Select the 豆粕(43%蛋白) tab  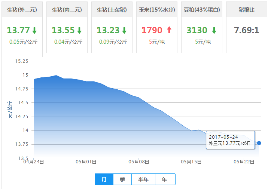[x=202, y=10]
